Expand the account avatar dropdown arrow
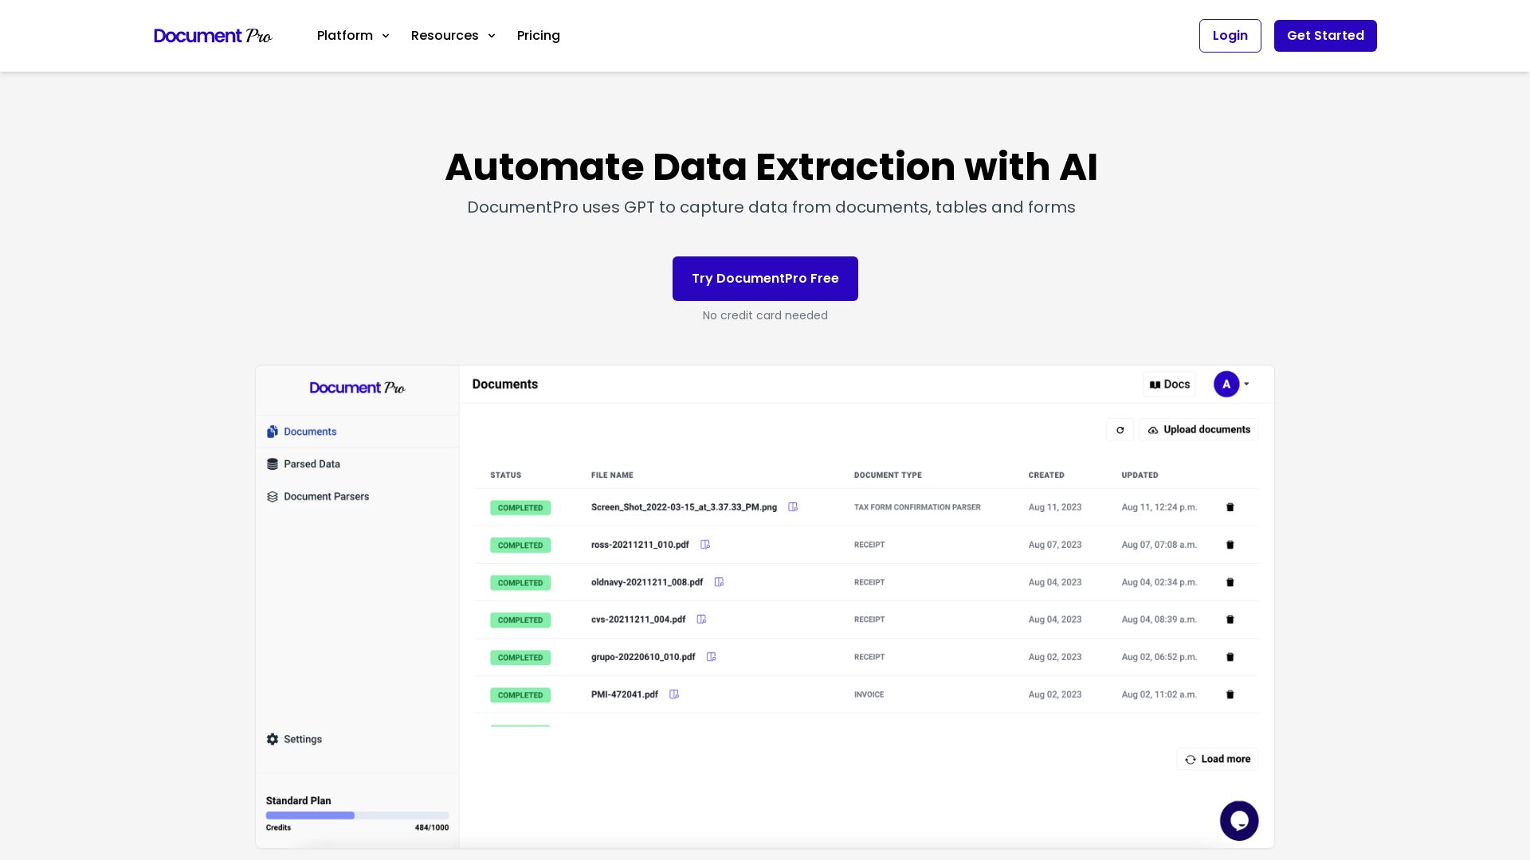1530x860 pixels. pyautogui.click(x=1246, y=384)
